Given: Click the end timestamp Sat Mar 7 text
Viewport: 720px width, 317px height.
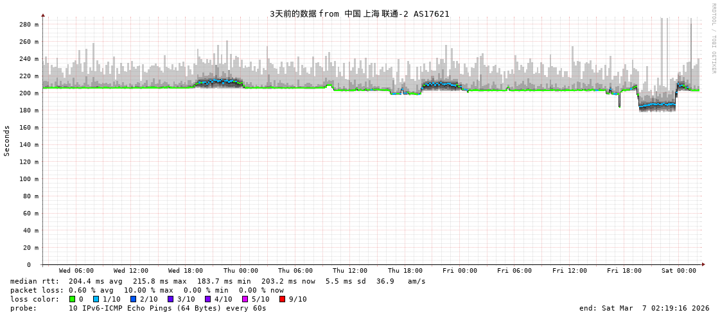Looking at the screenshot, I should [x=644, y=308].
